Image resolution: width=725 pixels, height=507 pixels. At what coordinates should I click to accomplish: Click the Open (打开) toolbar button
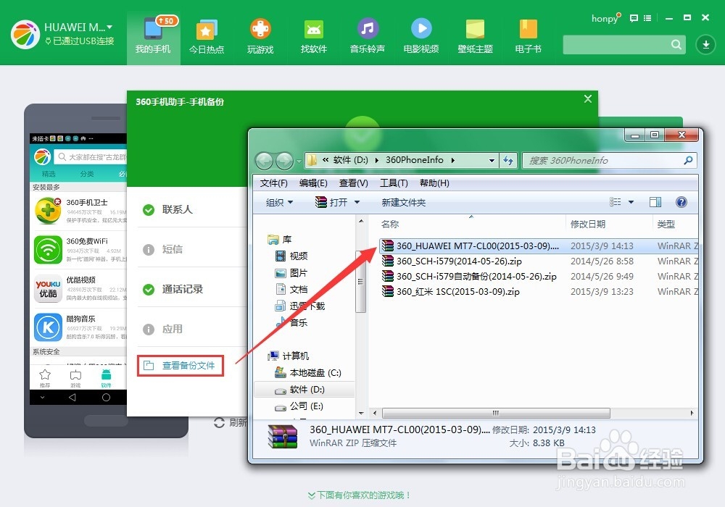pos(331,202)
